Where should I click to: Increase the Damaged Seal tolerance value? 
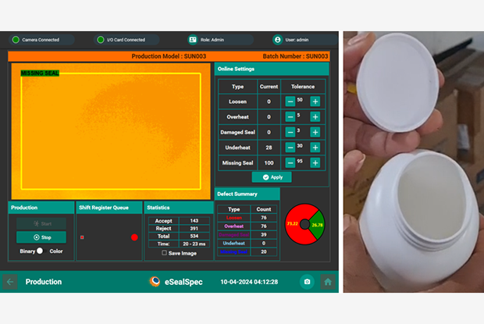[315, 132]
